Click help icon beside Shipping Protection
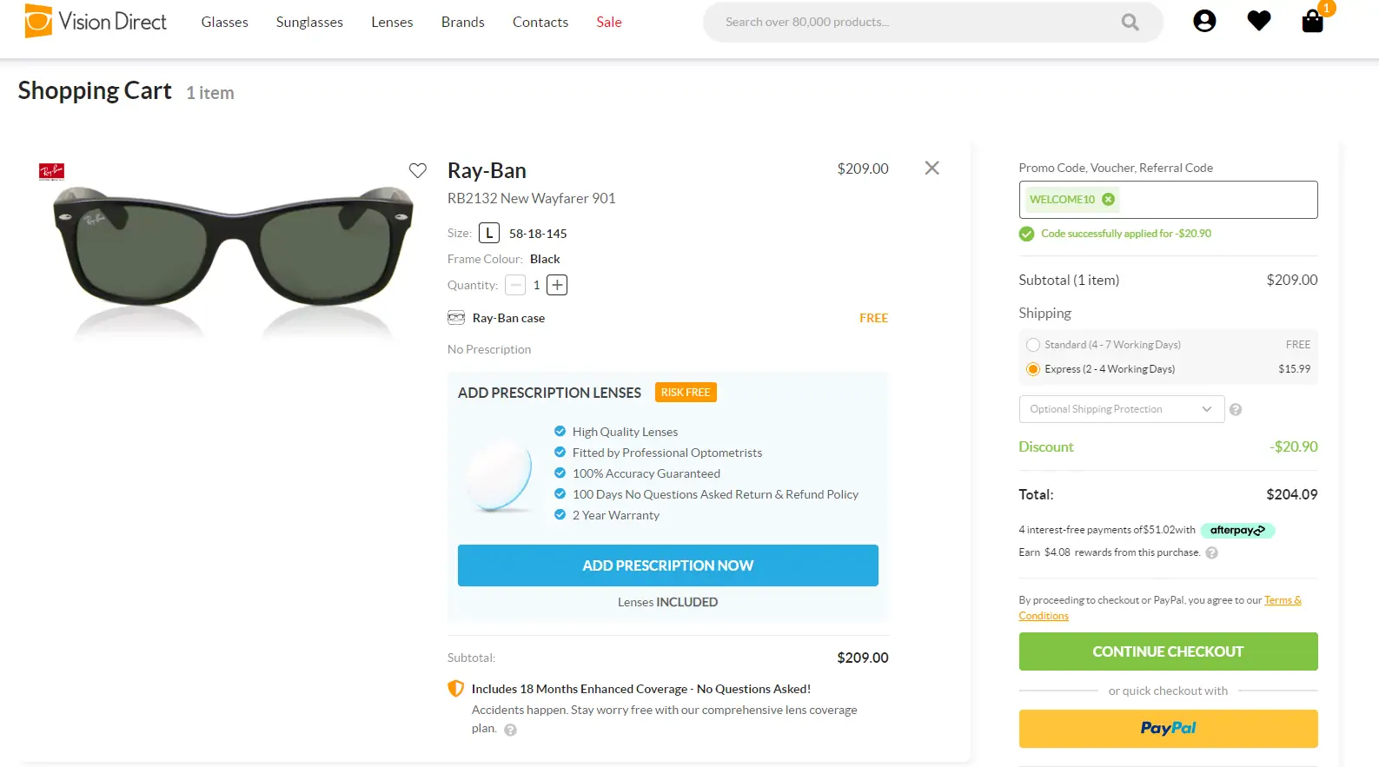This screenshot has width=1379, height=767. [1235, 410]
